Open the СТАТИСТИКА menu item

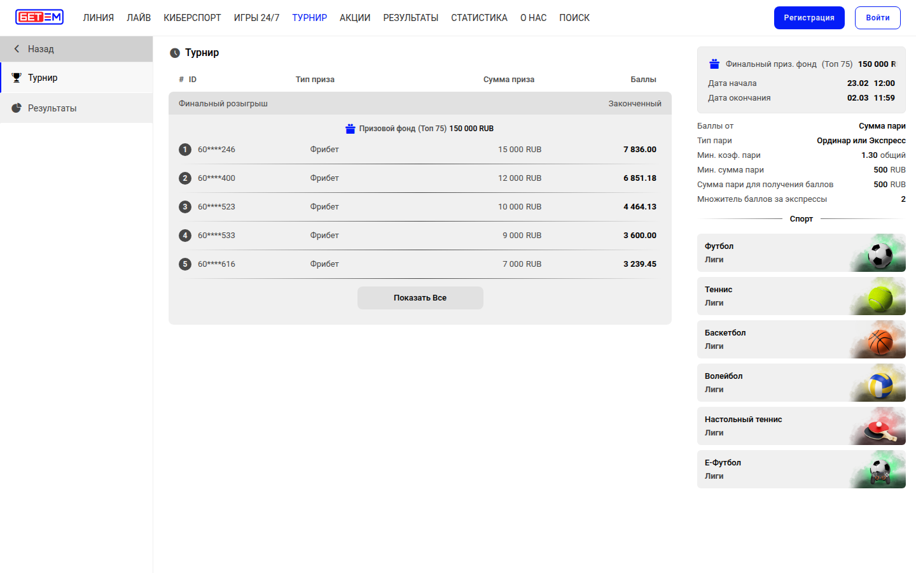(x=479, y=18)
